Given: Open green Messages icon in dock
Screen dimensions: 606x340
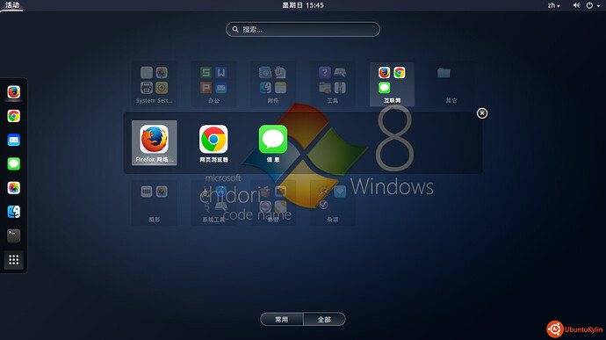Looking at the screenshot, I should tap(13, 164).
